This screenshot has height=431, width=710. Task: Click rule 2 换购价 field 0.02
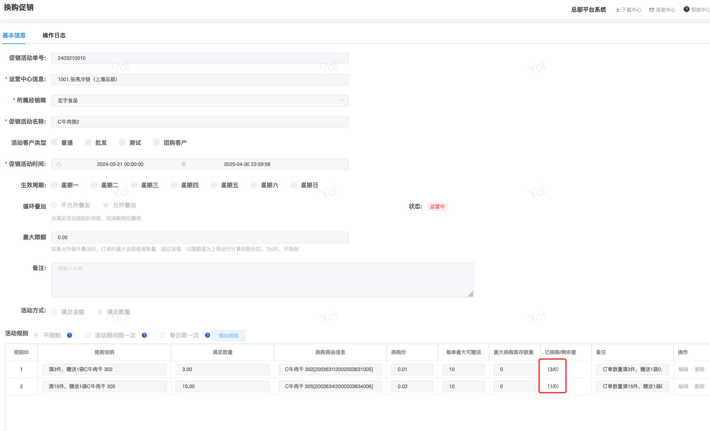412,386
